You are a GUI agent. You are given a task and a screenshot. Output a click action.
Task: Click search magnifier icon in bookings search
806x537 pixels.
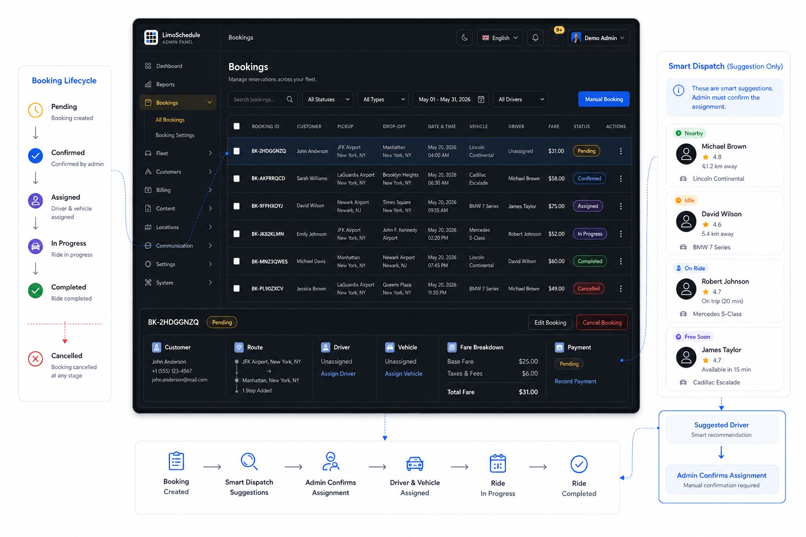(x=290, y=99)
